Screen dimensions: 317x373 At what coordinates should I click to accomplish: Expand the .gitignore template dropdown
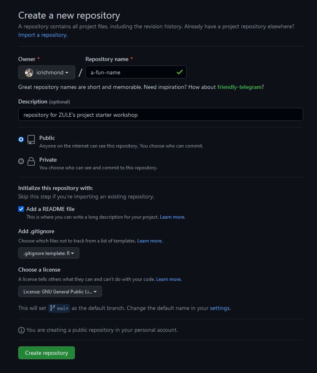[x=49, y=253]
